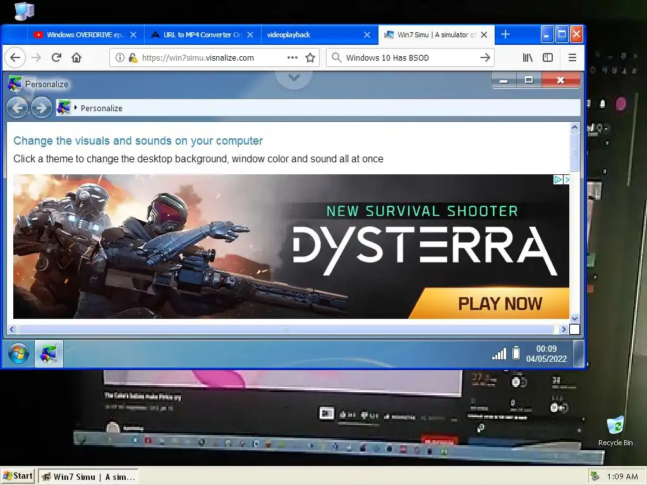This screenshot has height=485, width=647.
Task: Open the XP Start button
Action: click(x=17, y=476)
